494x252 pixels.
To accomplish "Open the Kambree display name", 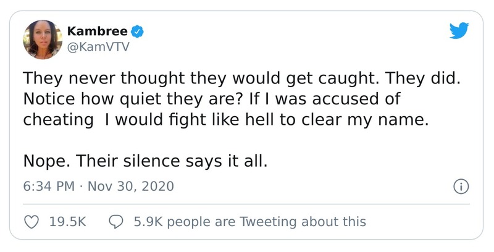I will point(98,31).
